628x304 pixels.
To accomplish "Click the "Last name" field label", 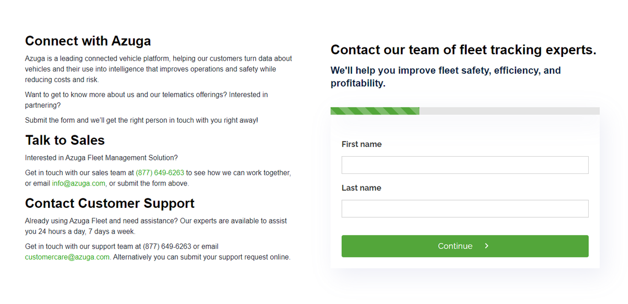I will (x=361, y=188).
